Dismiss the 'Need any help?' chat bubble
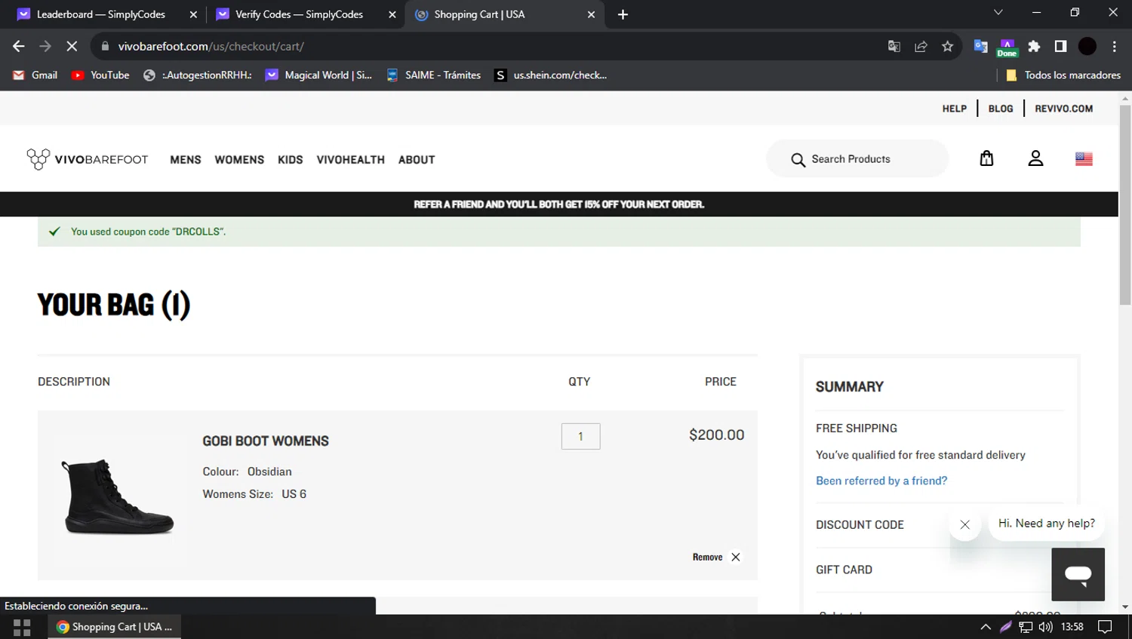1132x639 pixels. click(964, 524)
